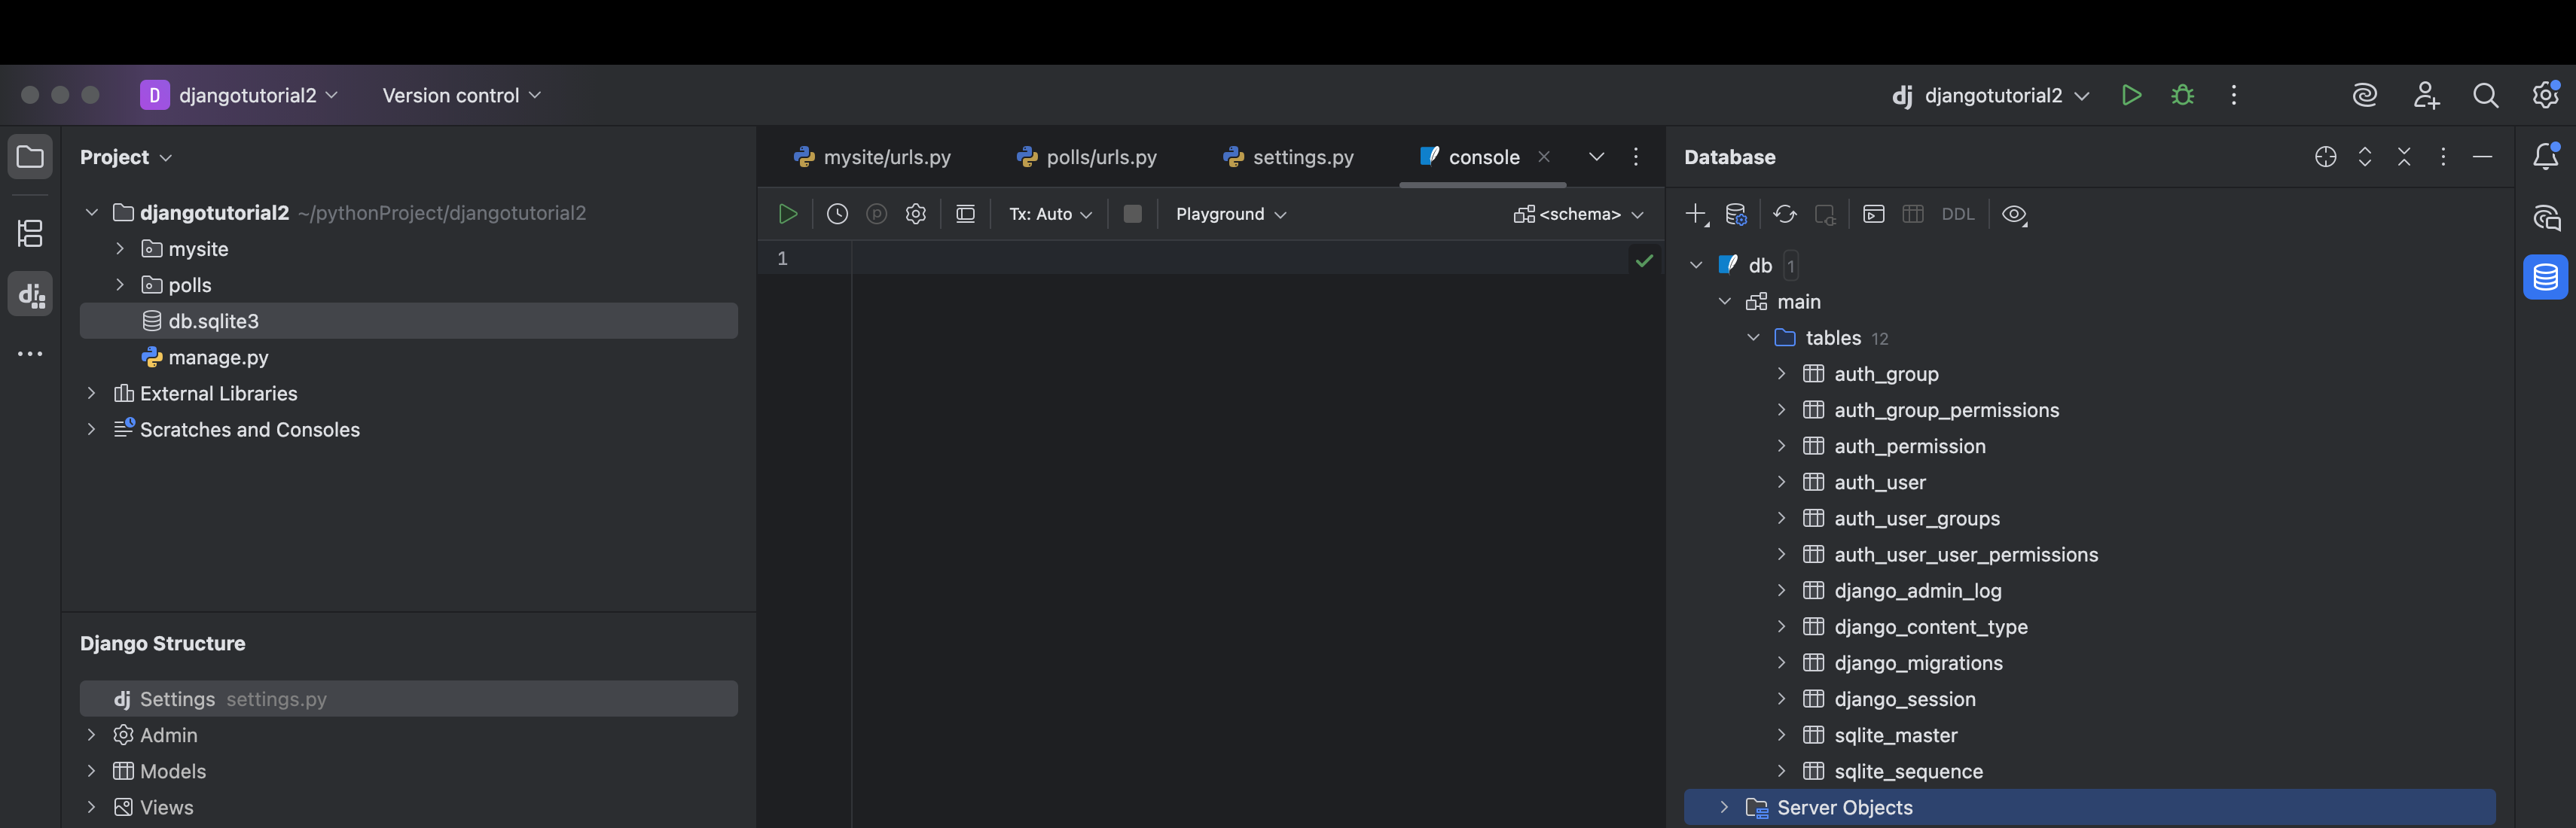Viewport: 2576px width, 828px height.
Task: Open data source properties icon
Action: (x=1736, y=214)
